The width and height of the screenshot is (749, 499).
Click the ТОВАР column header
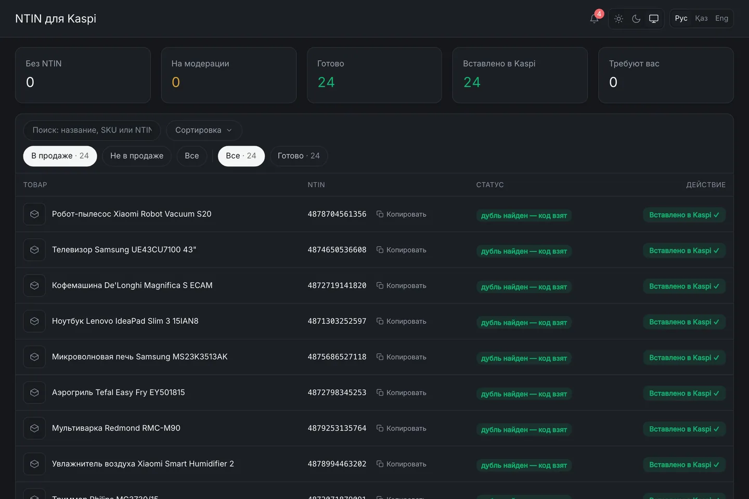(x=35, y=185)
